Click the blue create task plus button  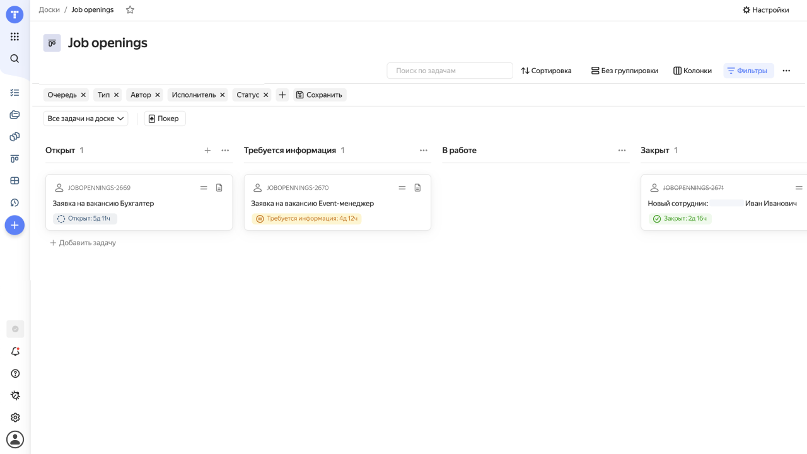(x=15, y=225)
